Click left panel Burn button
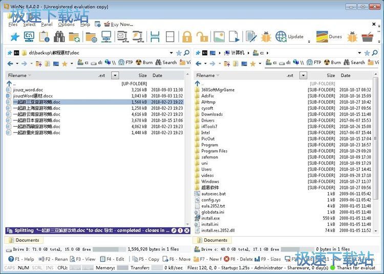The width and height of the screenshot is (384, 274). tap(144, 63)
